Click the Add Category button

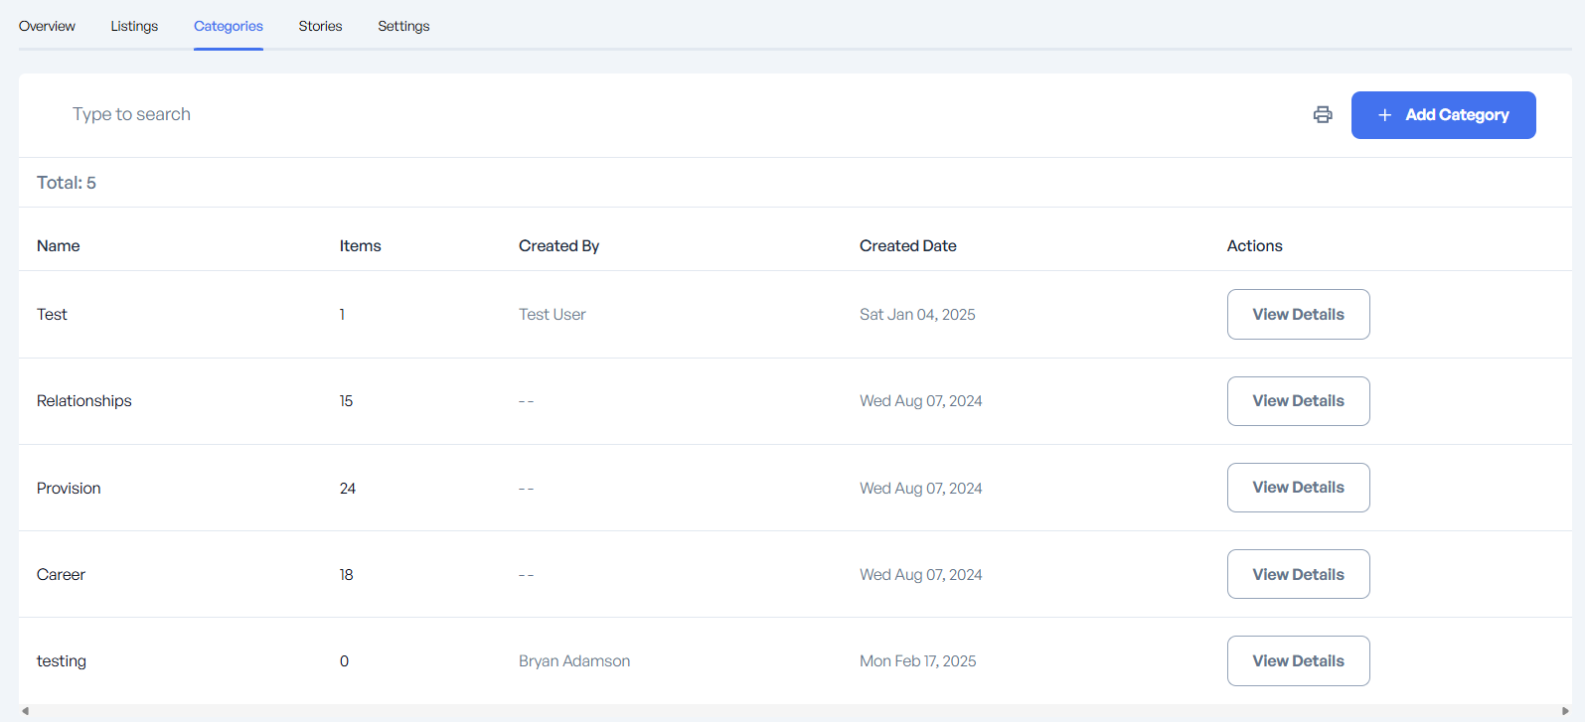[1443, 115]
